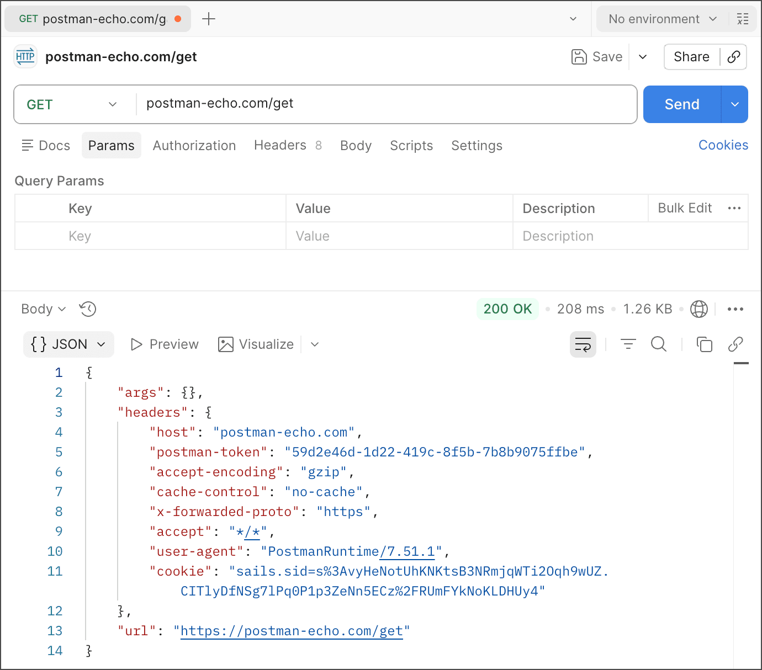Switch to the Authorization tab

(194, 145)
